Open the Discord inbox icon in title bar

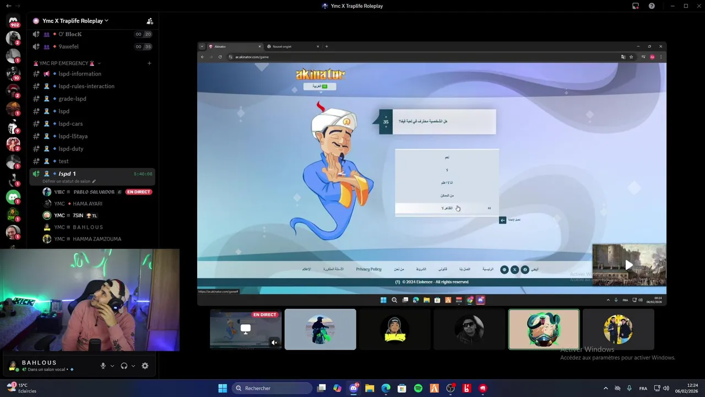point(636,6)
